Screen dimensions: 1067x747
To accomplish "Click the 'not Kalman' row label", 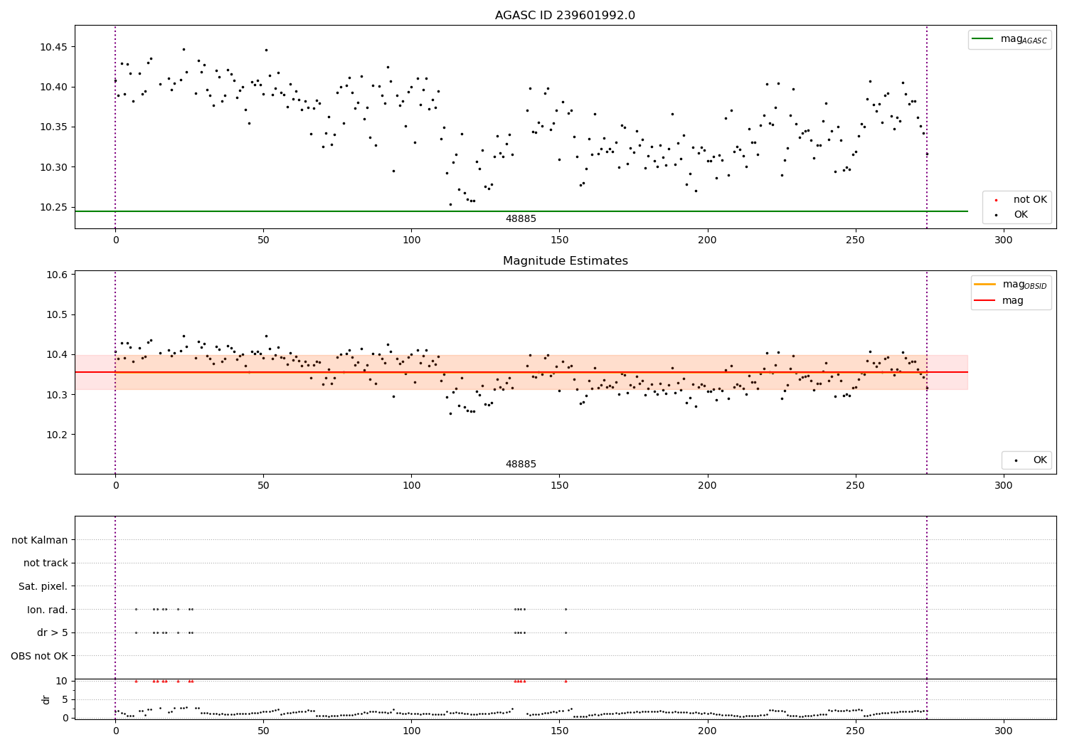I will [x=40, y=541].
